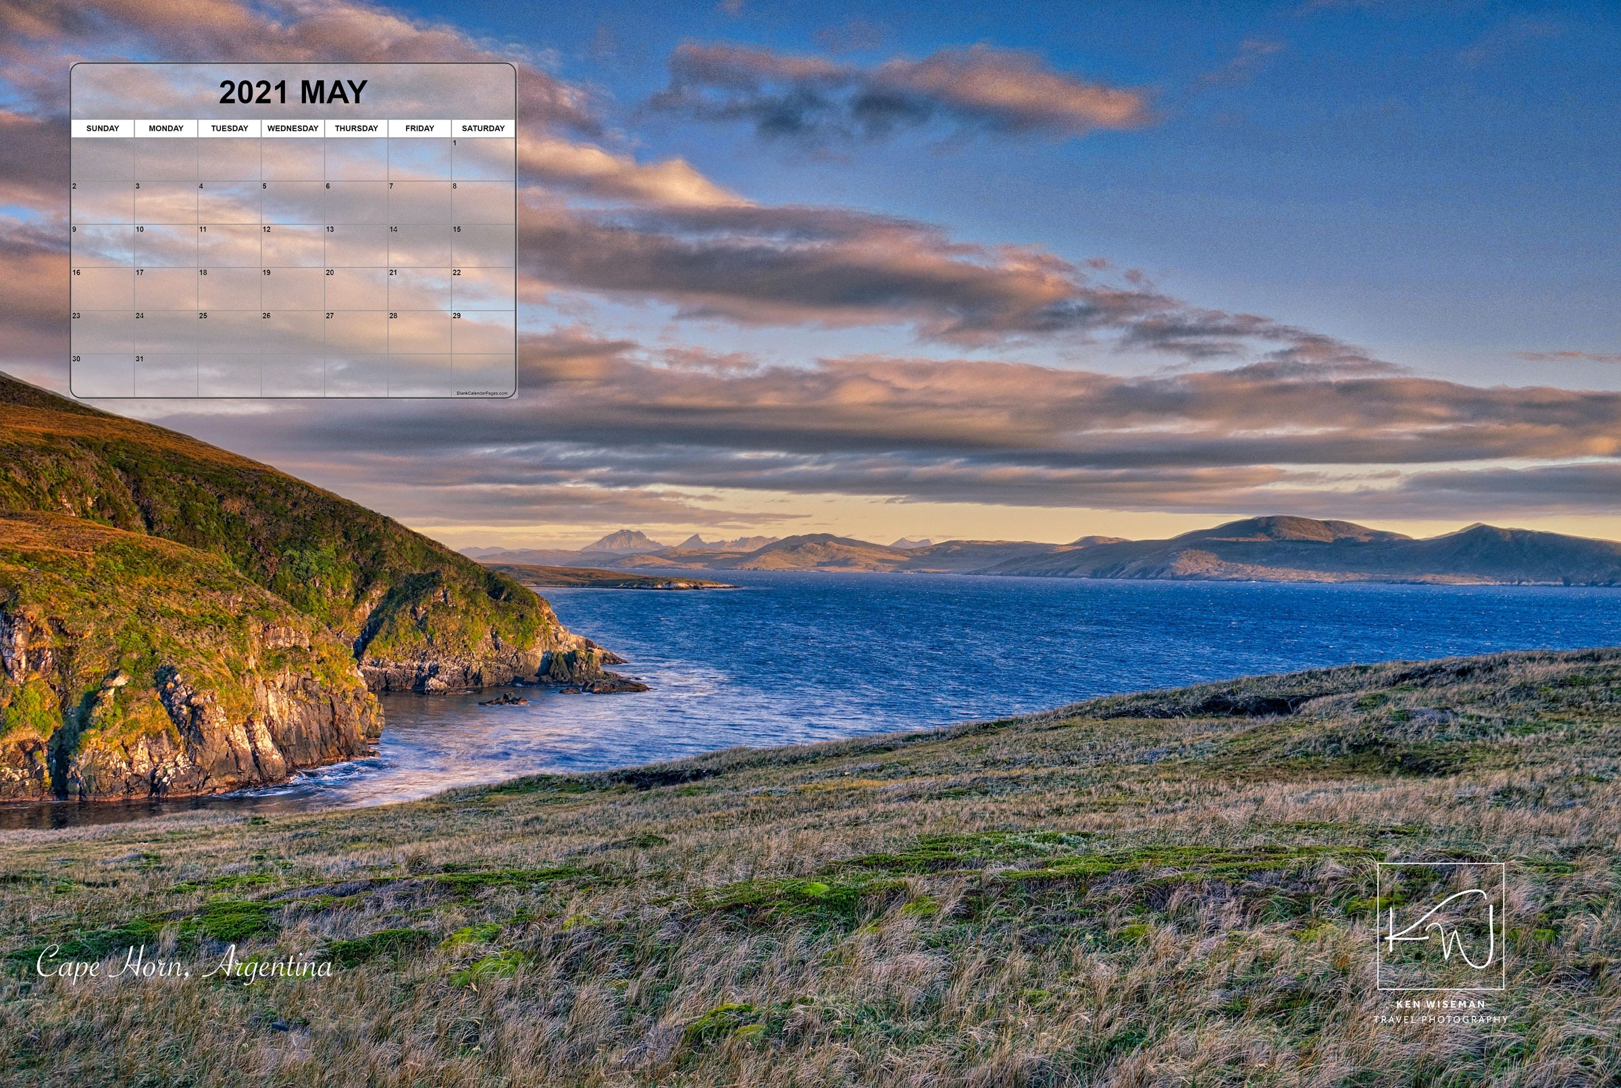Select the FRIDAY column header
This screenshot has height=1088, width=1621.
419,128
